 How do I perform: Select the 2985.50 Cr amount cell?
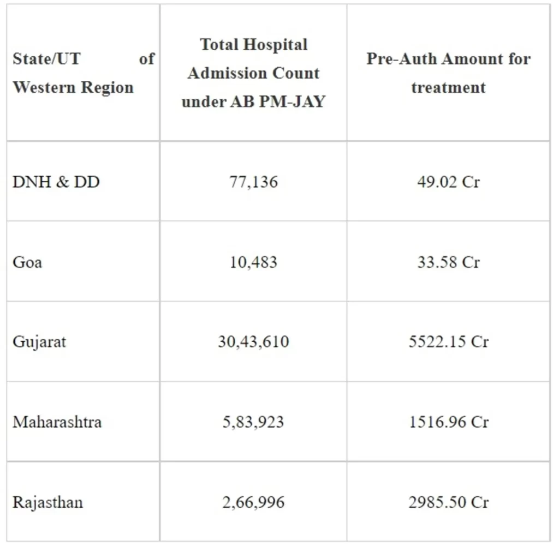click(x=448, y=502)
